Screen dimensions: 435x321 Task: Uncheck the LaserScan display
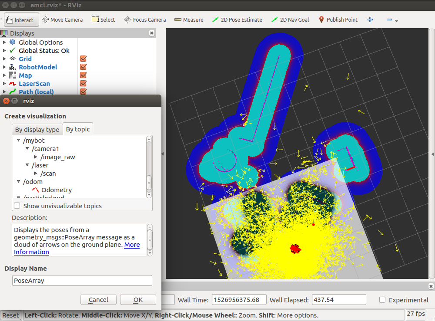(x=84, y=84)
